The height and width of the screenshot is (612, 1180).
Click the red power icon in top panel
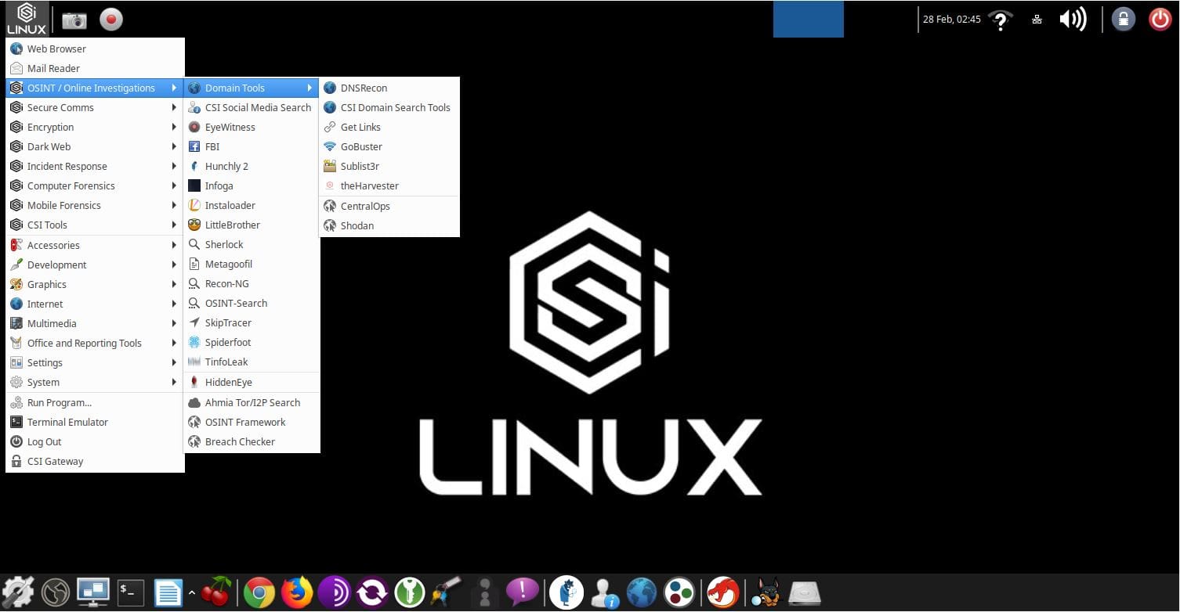tap(1160, 20)
